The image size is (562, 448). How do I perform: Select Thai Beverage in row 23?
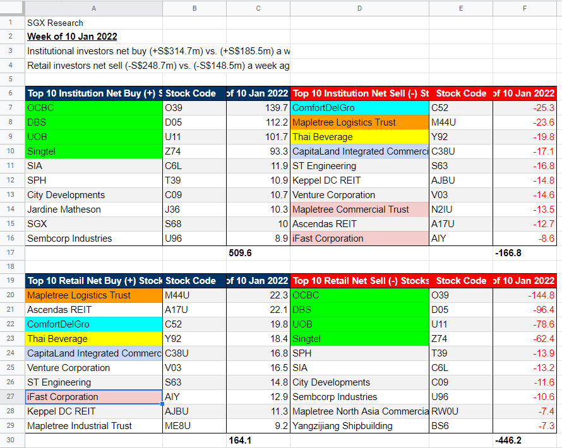click(x=94, y=339)
